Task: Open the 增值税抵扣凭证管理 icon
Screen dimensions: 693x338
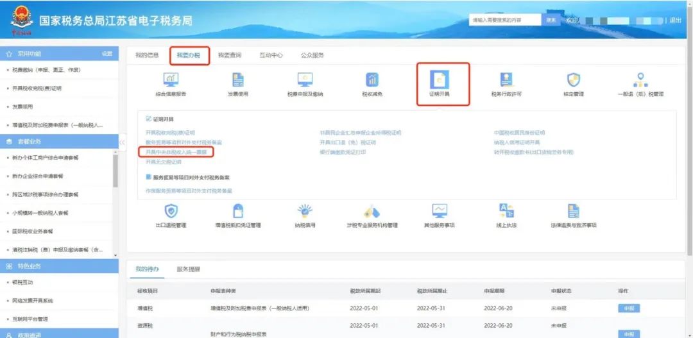Action: tap(238, 211)
